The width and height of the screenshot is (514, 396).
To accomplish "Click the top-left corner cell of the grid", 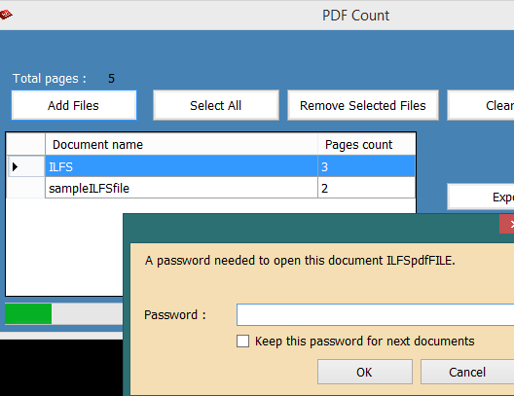I will pos(26,144).
